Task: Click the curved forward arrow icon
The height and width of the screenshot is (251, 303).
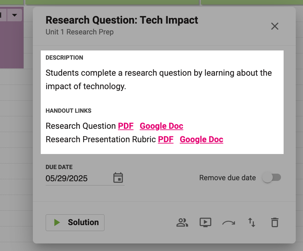Action: point(229,223)
